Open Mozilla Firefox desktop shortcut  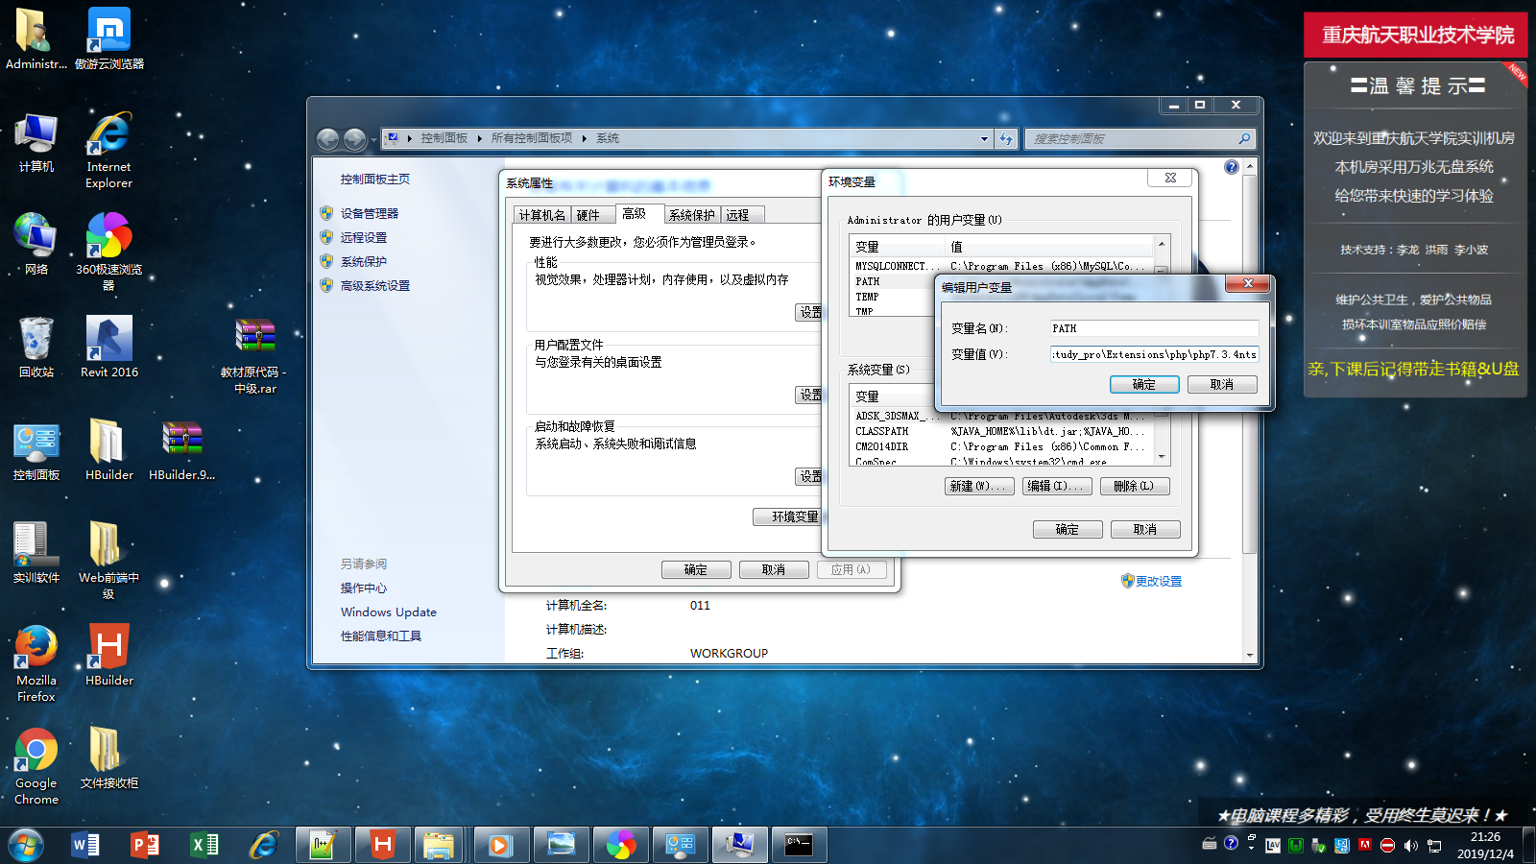click(36, 663)
